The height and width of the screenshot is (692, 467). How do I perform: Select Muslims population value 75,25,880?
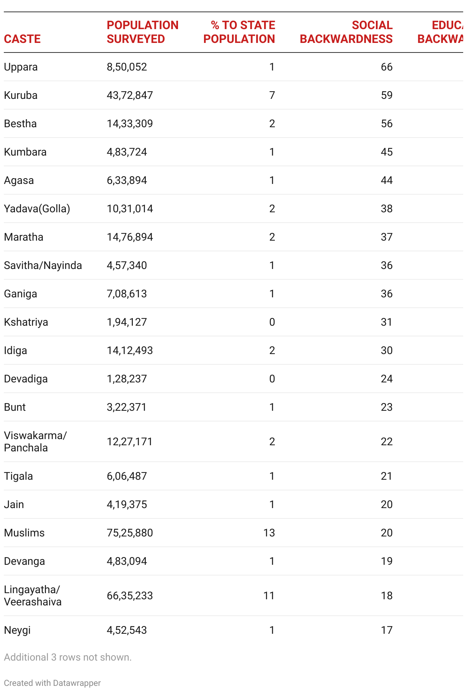[x=130, y=533]
